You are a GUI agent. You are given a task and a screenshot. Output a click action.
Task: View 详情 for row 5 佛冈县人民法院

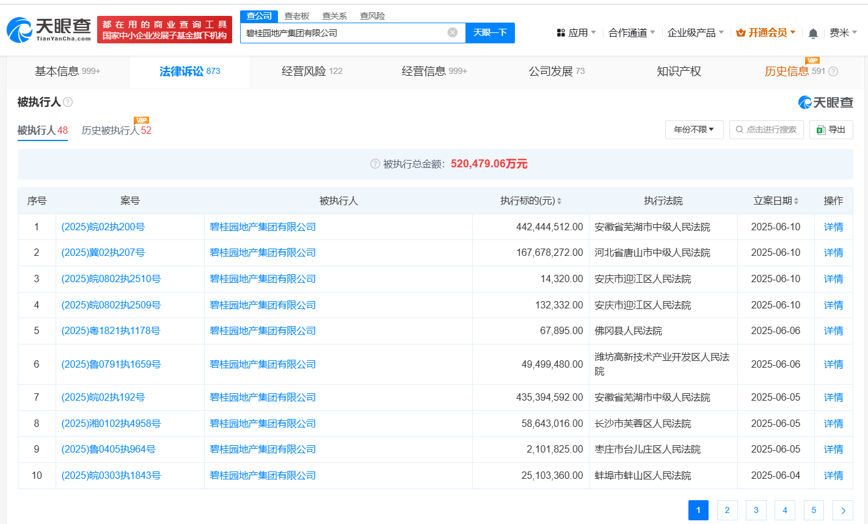tap(833, 330)
